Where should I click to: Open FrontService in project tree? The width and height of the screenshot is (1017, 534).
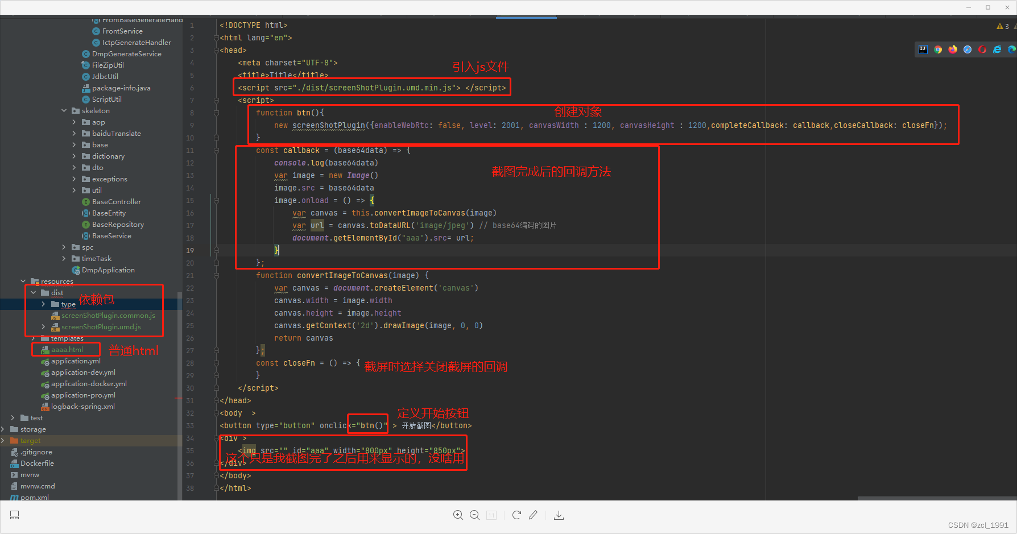click(122, 31)
